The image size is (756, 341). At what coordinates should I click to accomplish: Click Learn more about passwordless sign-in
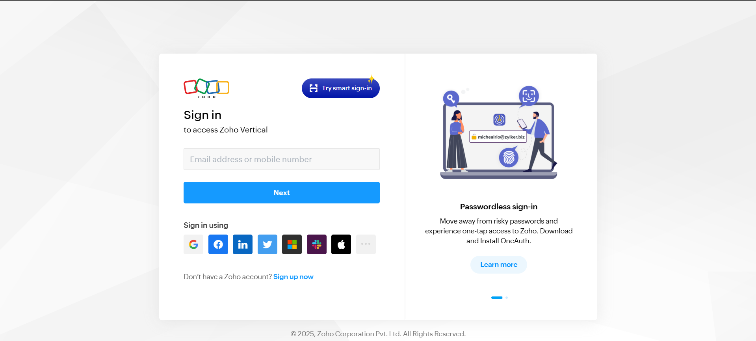[x=499, y=265]
